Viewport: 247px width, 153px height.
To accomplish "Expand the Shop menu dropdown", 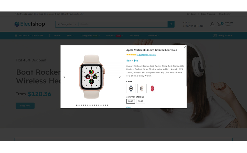I will 70,36.
